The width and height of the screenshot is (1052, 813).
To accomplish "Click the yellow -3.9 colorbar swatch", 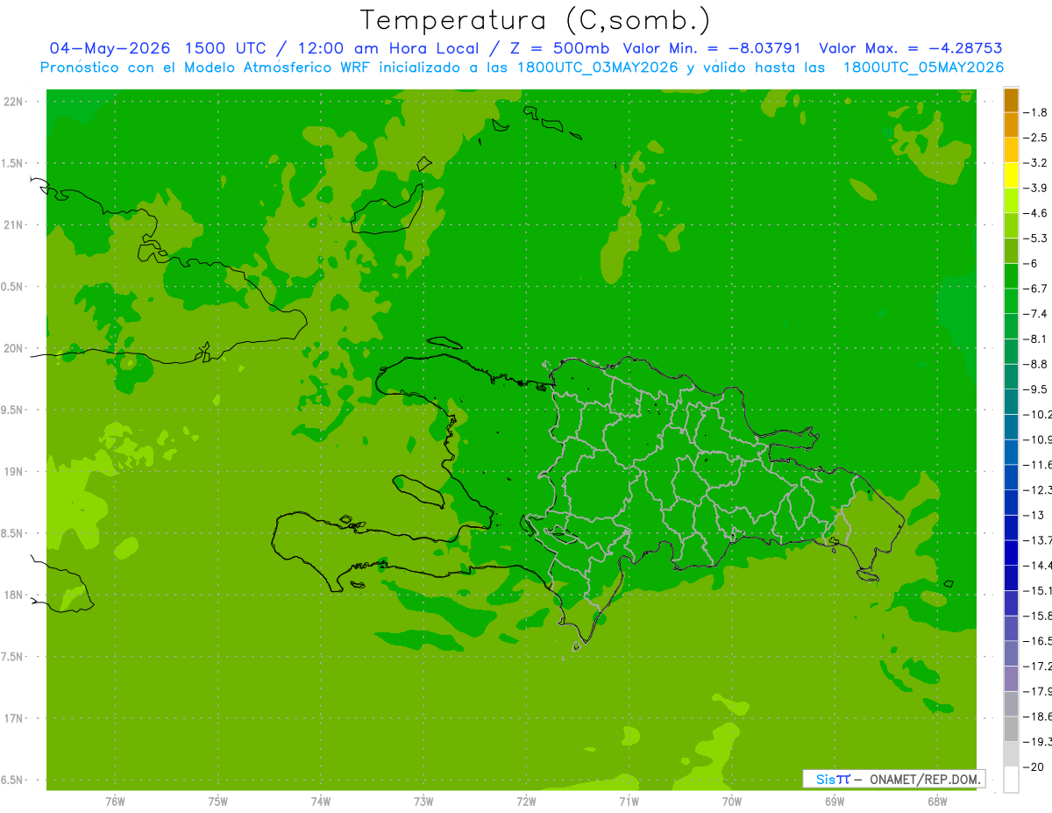I will pyautogui.click(x=1011, y=175).
